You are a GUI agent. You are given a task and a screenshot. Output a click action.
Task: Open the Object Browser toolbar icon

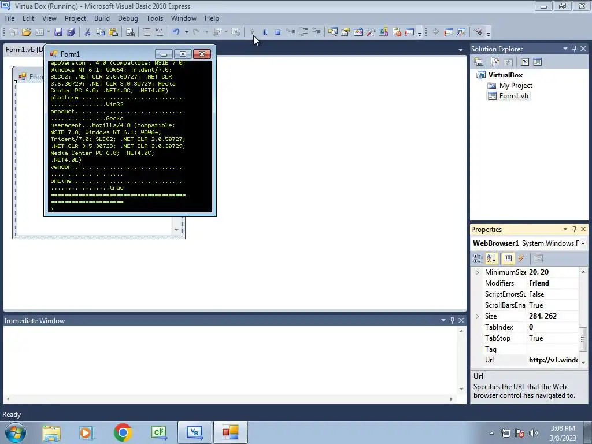[358, 32]
